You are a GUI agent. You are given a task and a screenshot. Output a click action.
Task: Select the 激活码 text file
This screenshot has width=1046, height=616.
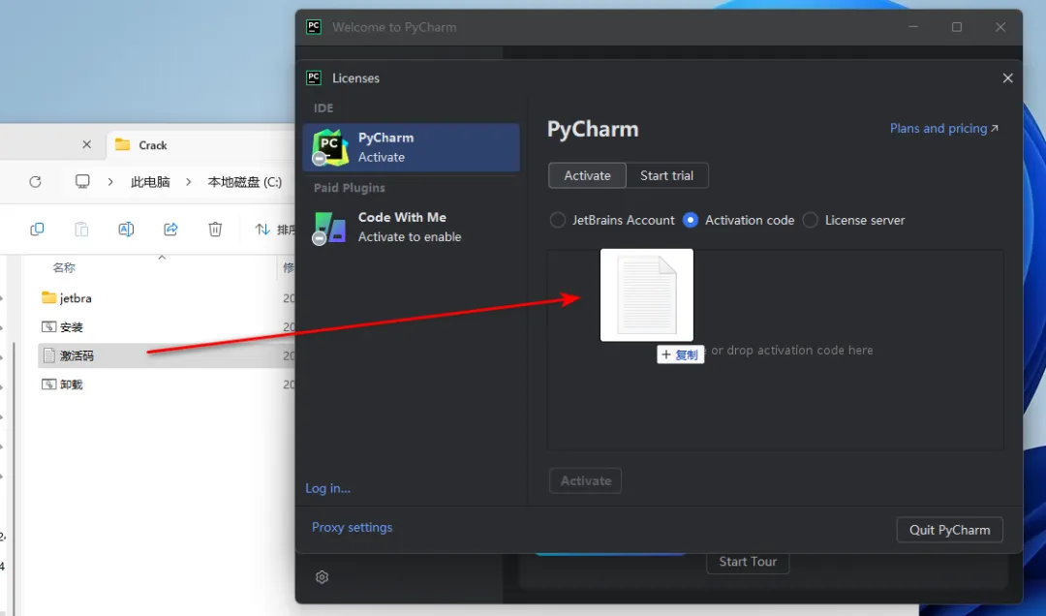167,355
